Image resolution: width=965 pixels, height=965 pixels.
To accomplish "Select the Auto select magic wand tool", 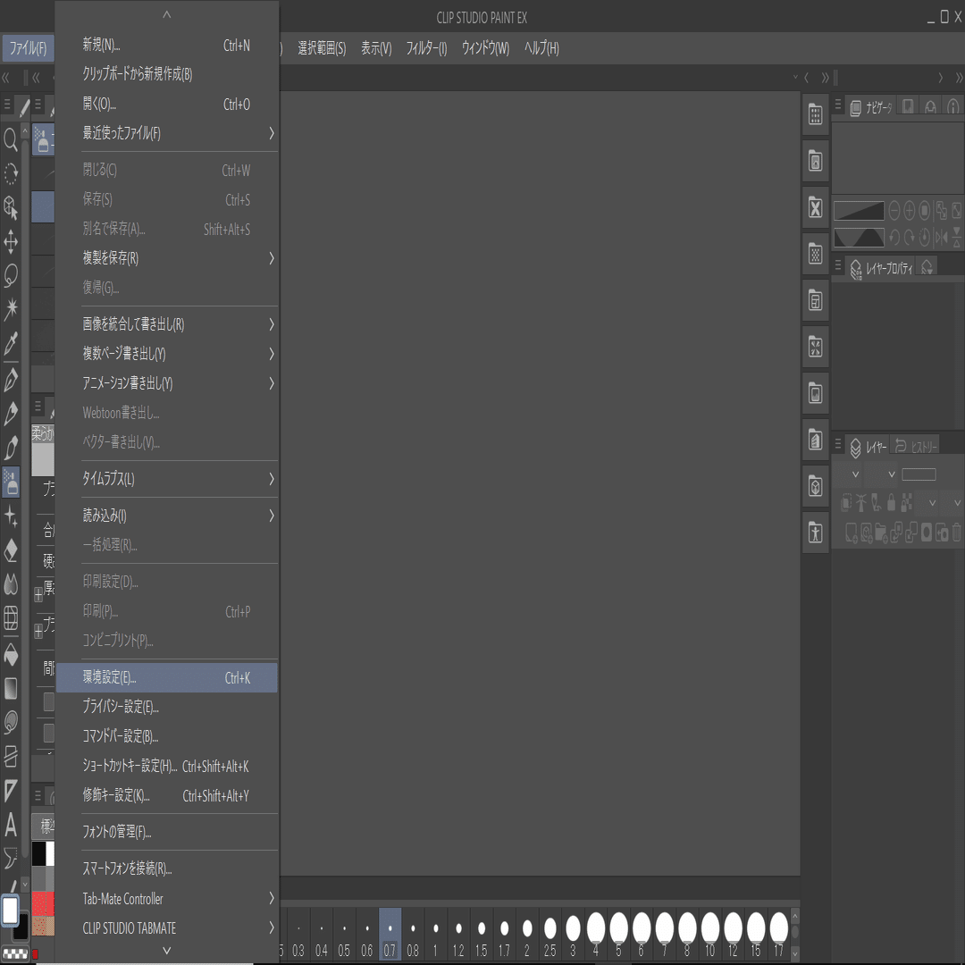I will (x=11, y=309).
